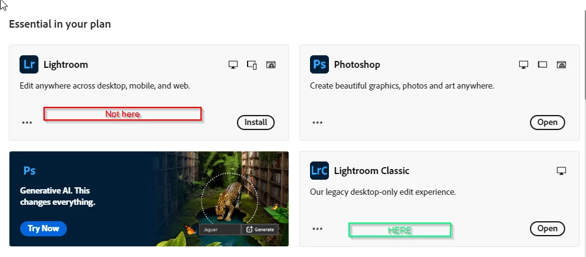Viewport: 586px width, 257px height.
Task: Click the Lightroom Classic title text
Action: (372, 171)
